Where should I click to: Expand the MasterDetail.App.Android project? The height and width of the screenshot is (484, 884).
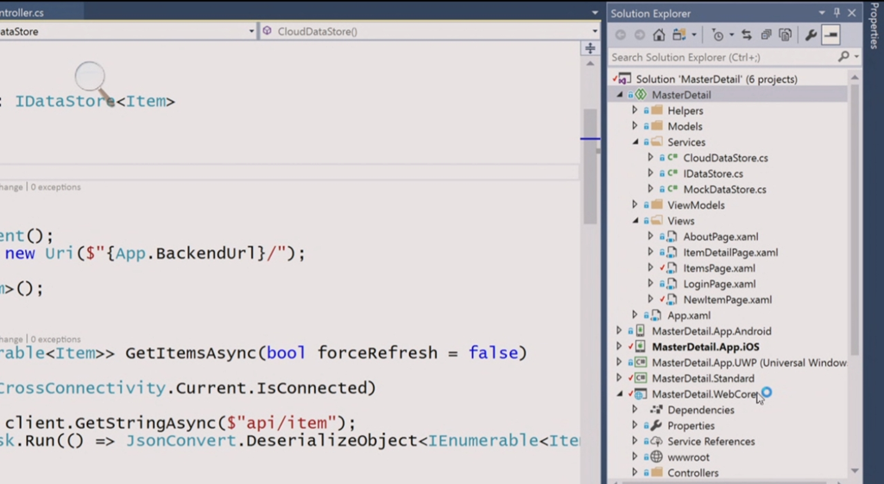619,331
